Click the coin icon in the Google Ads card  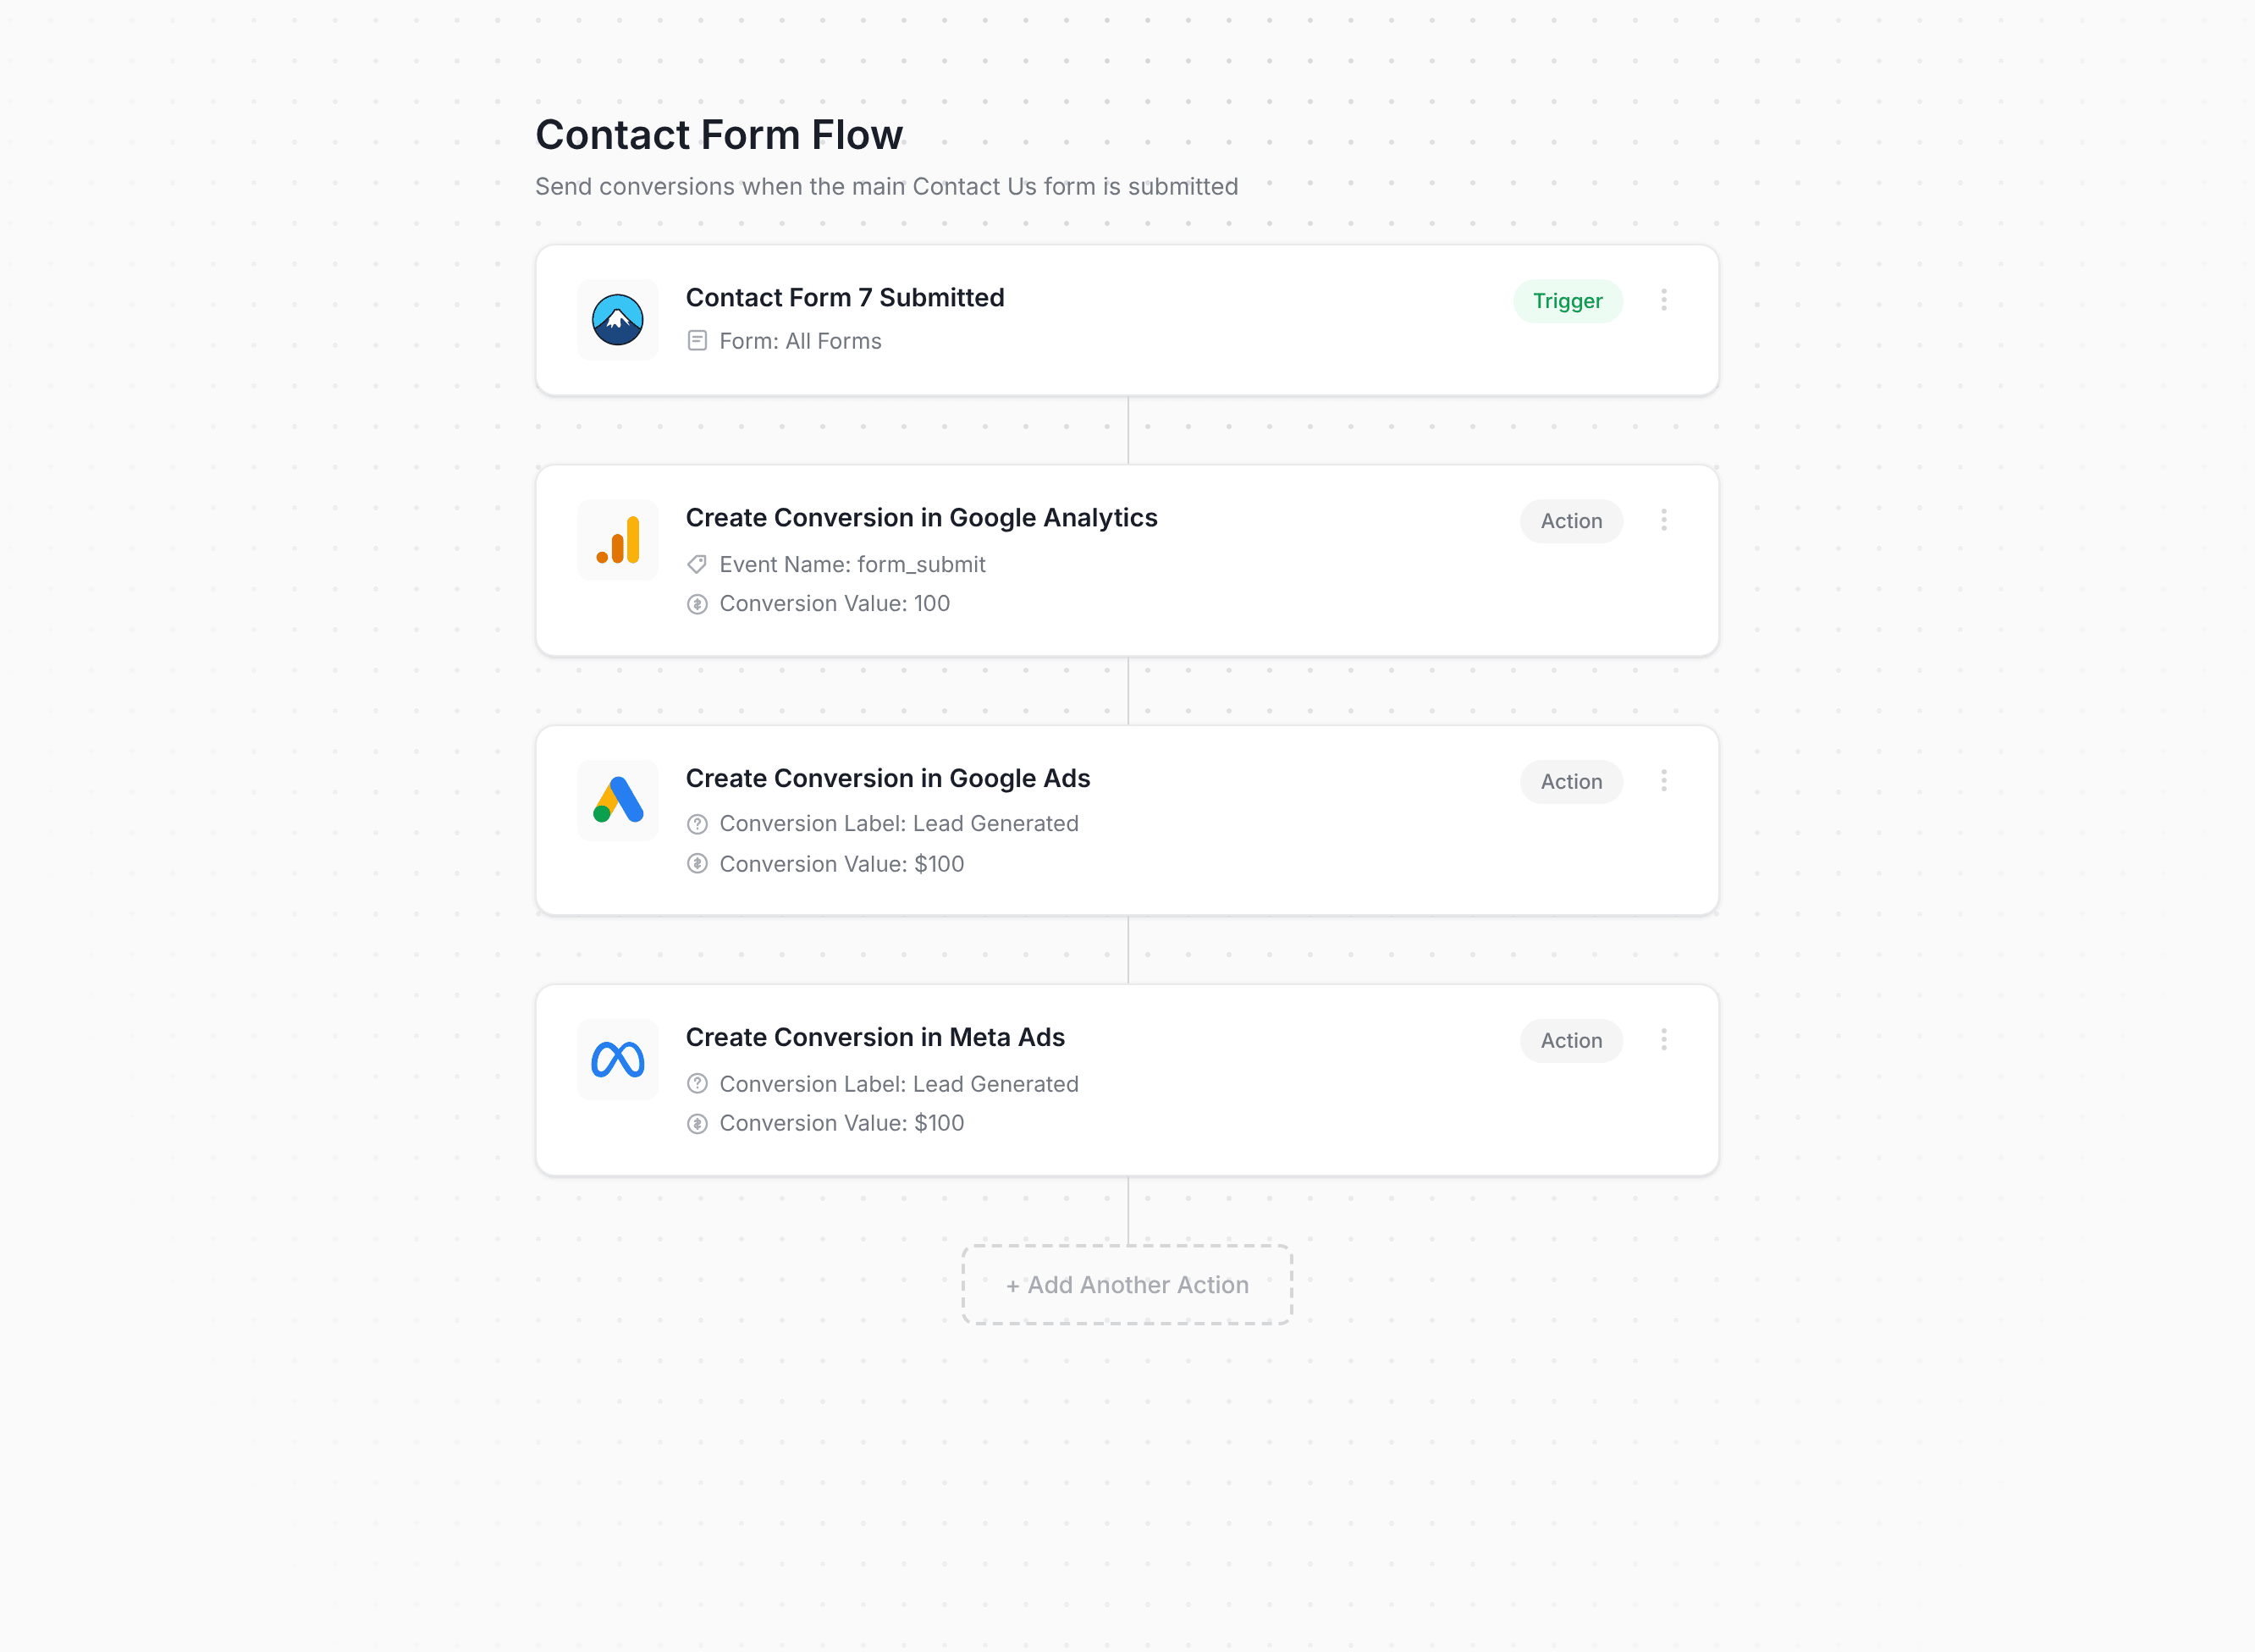(698, 863)
